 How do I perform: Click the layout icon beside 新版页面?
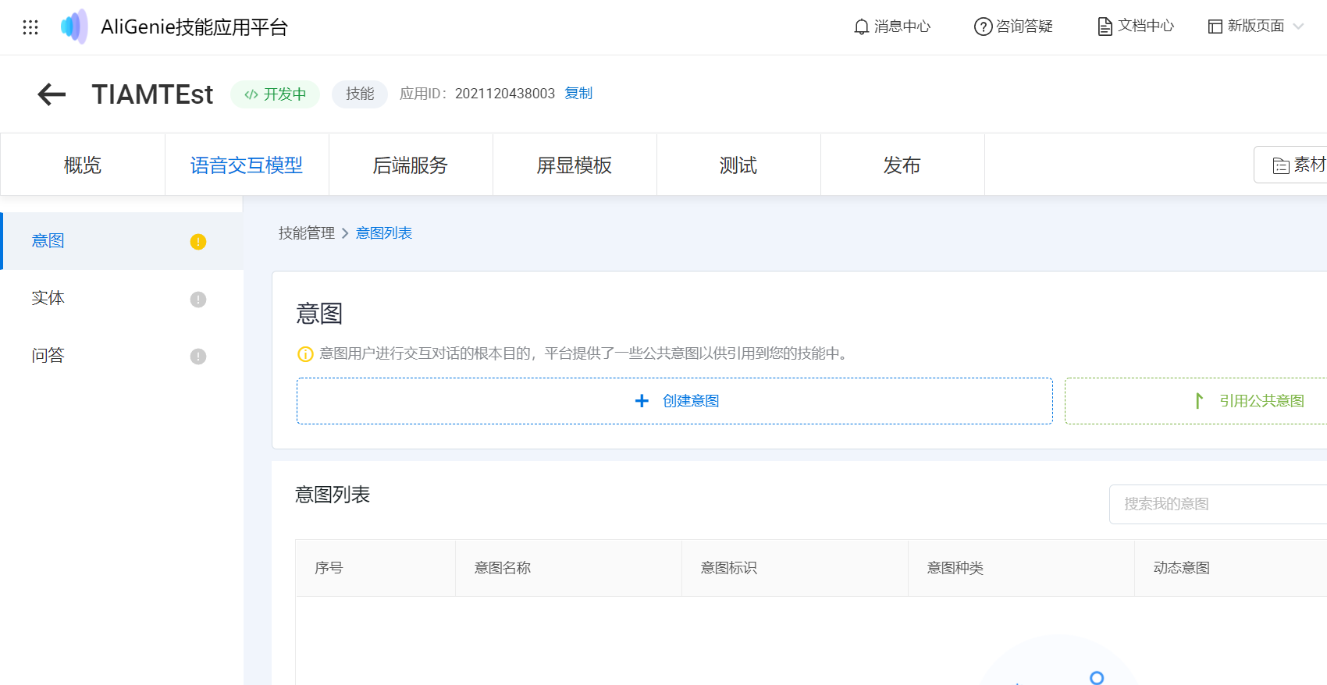point(1215,27)
